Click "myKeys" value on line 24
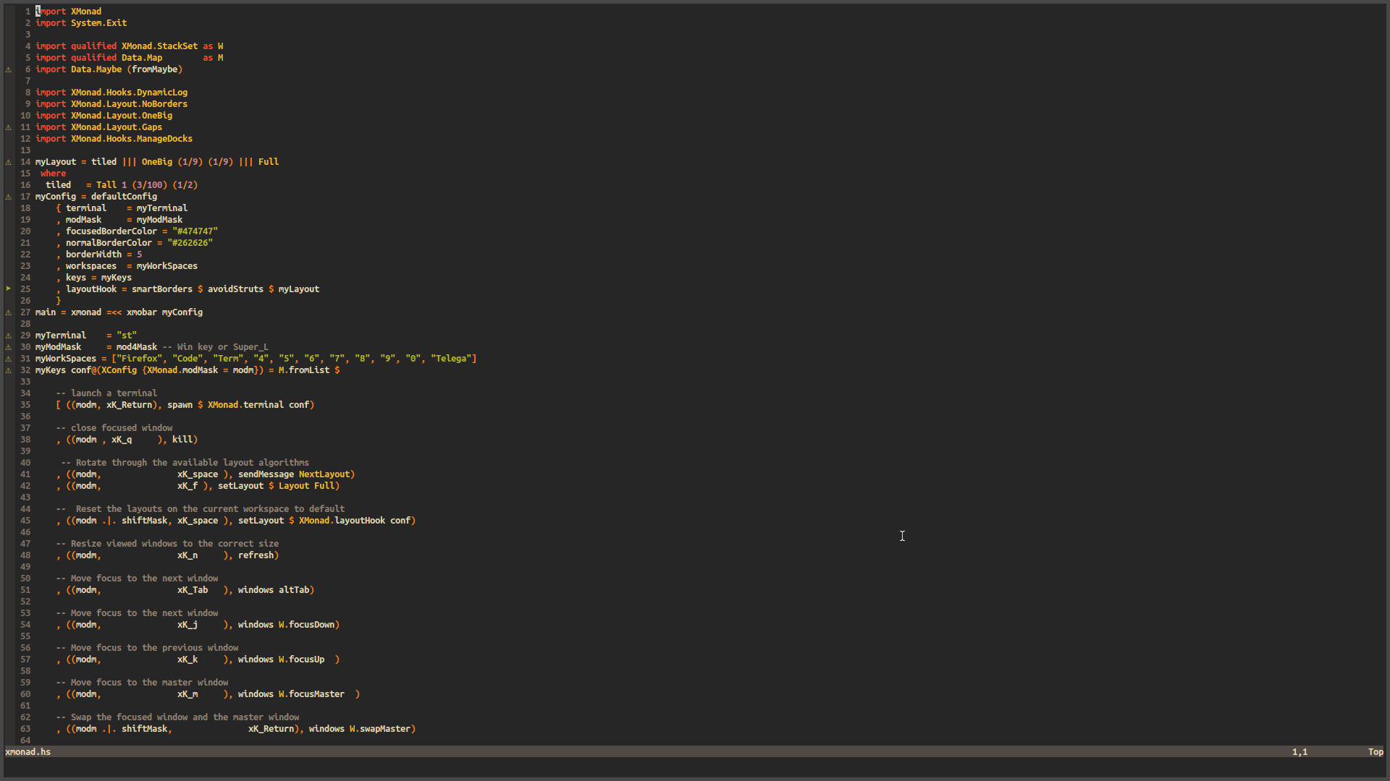 (117, 278)
